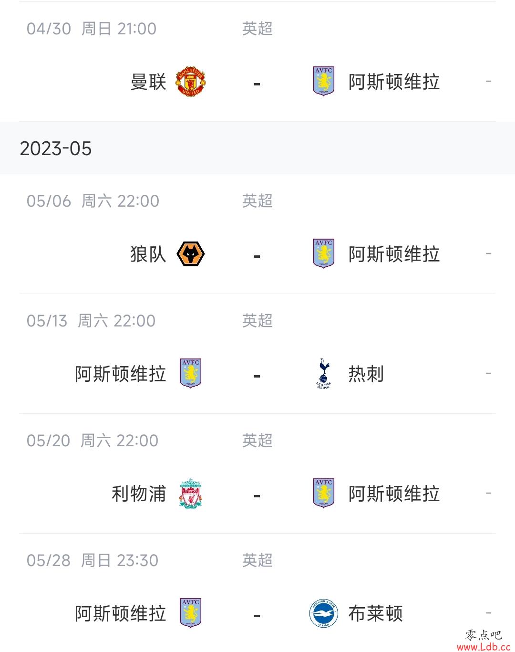
Task: Tap the Brighton crest
Action: tap(323, 613)
